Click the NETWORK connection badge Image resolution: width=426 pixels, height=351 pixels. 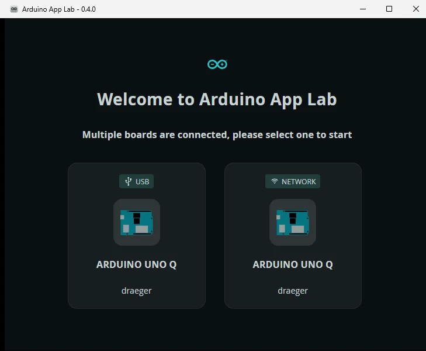click(293, 181)
